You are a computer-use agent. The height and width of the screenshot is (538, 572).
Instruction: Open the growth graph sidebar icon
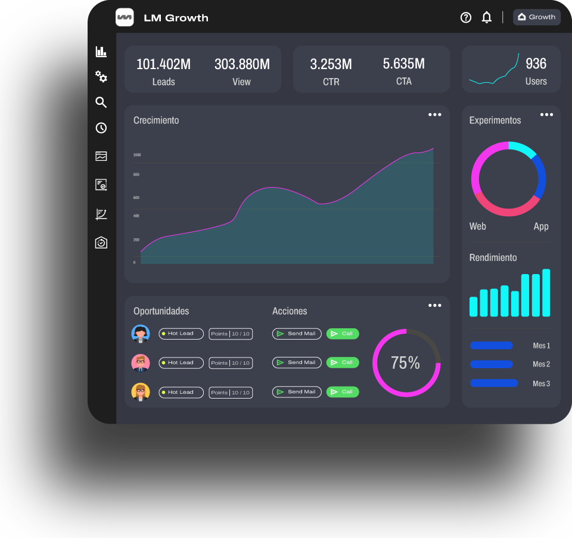tap(101, 214)
